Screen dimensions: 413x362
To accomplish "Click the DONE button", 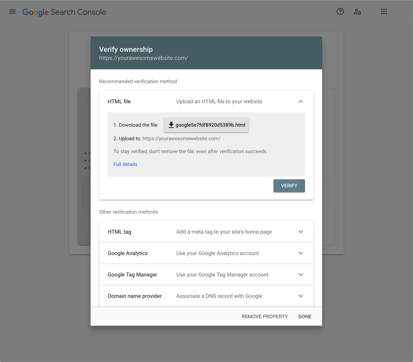I will coord(305,316).
